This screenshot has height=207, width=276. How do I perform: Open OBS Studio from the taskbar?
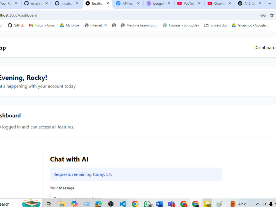[111, 204]
